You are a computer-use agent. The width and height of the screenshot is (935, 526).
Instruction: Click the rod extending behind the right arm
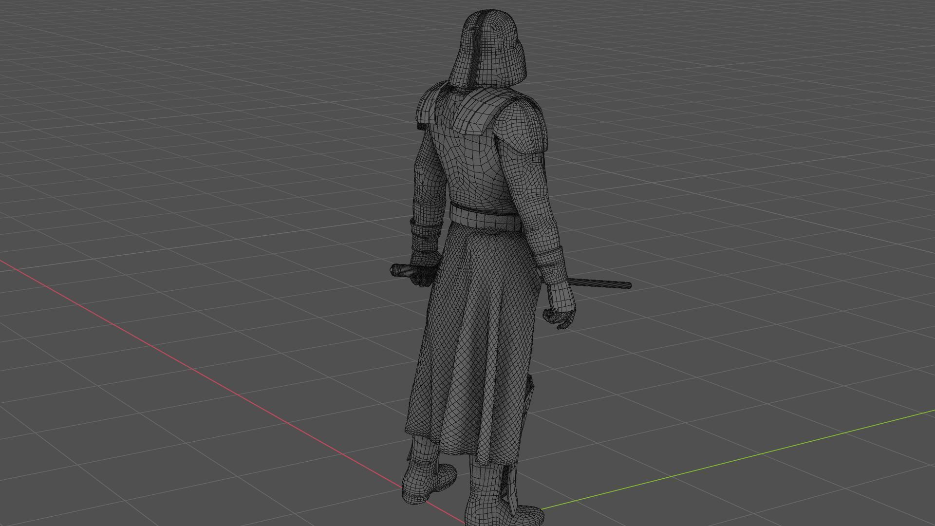(x=599, y=282)
